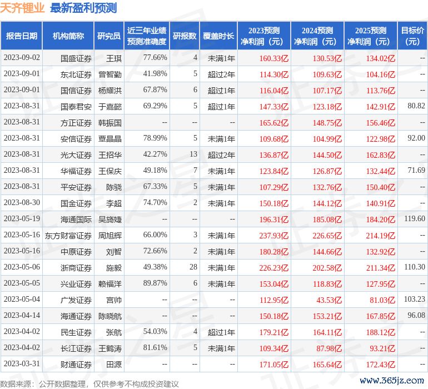
Task: Open the www.365jz.com link
Action: coord(392,380)
